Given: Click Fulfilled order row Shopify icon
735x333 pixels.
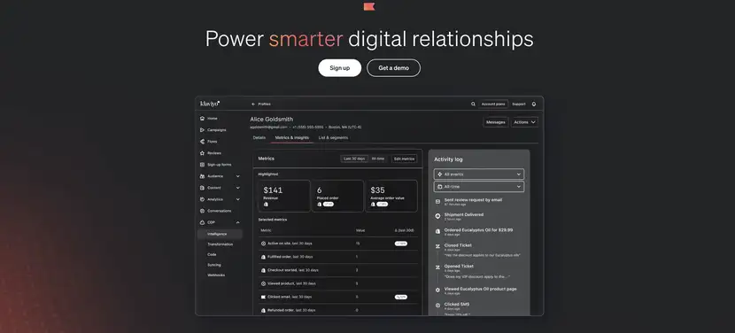Looking at the screenshot, I should point(263,257).
